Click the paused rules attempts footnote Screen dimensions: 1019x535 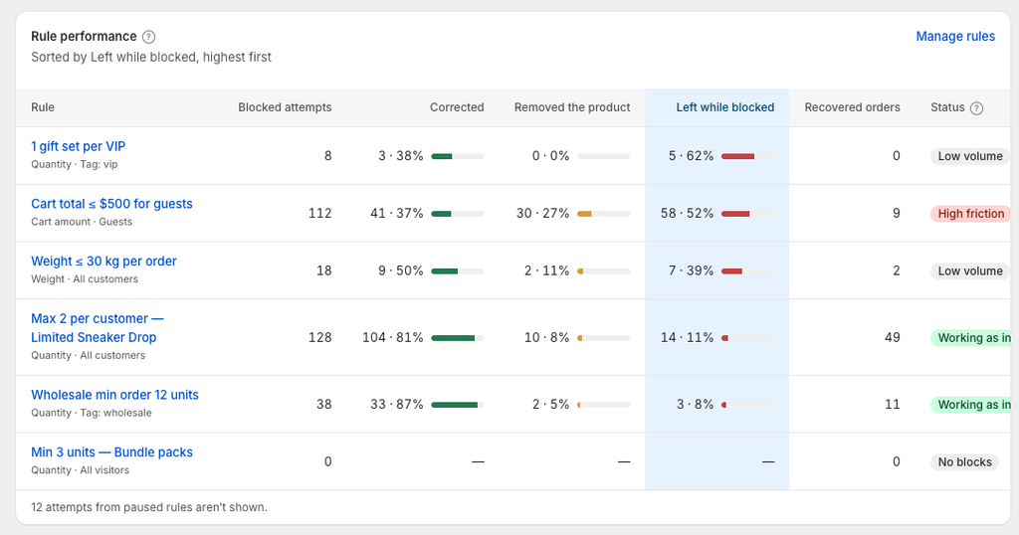click(149, 507)
